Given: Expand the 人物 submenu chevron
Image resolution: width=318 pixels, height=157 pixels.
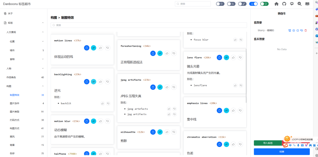Looking at the screenshot, I should tap(43, 68).
